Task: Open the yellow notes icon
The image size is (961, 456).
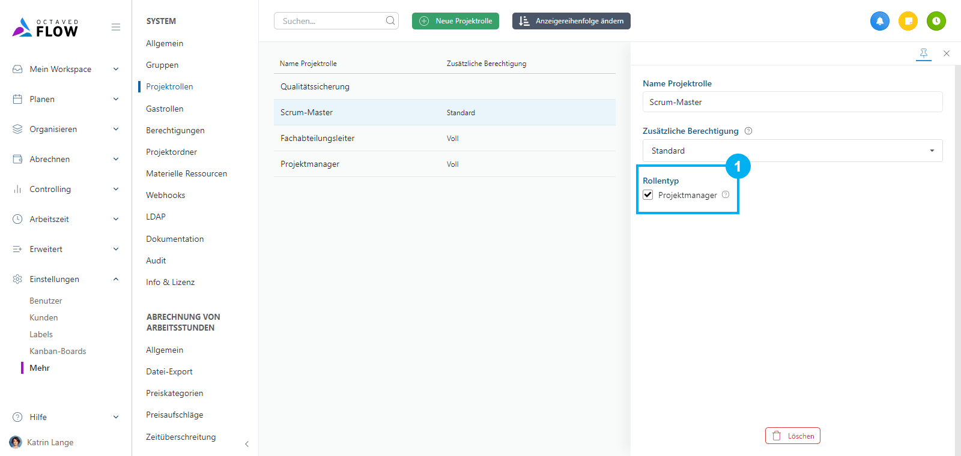Action: tap(908, 21)
